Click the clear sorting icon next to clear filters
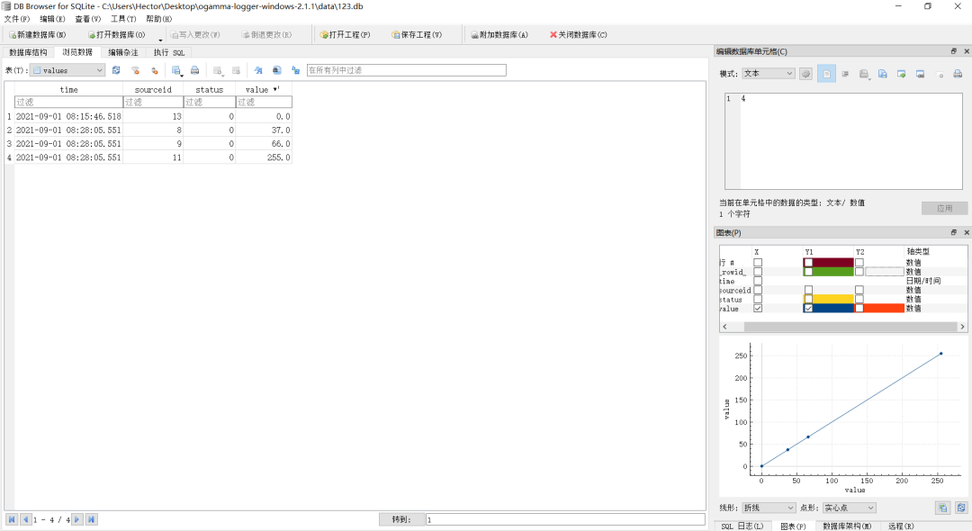 pos(155,70)
